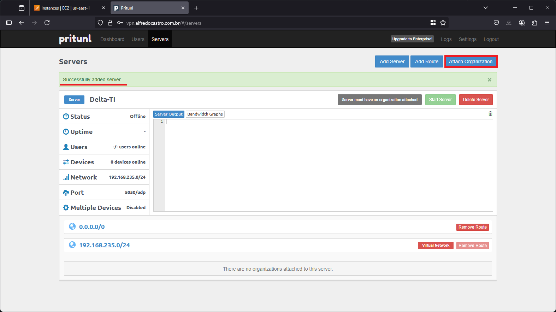Click the extension grid icon in address bar

pyautogui.click(x=433, y=23)
